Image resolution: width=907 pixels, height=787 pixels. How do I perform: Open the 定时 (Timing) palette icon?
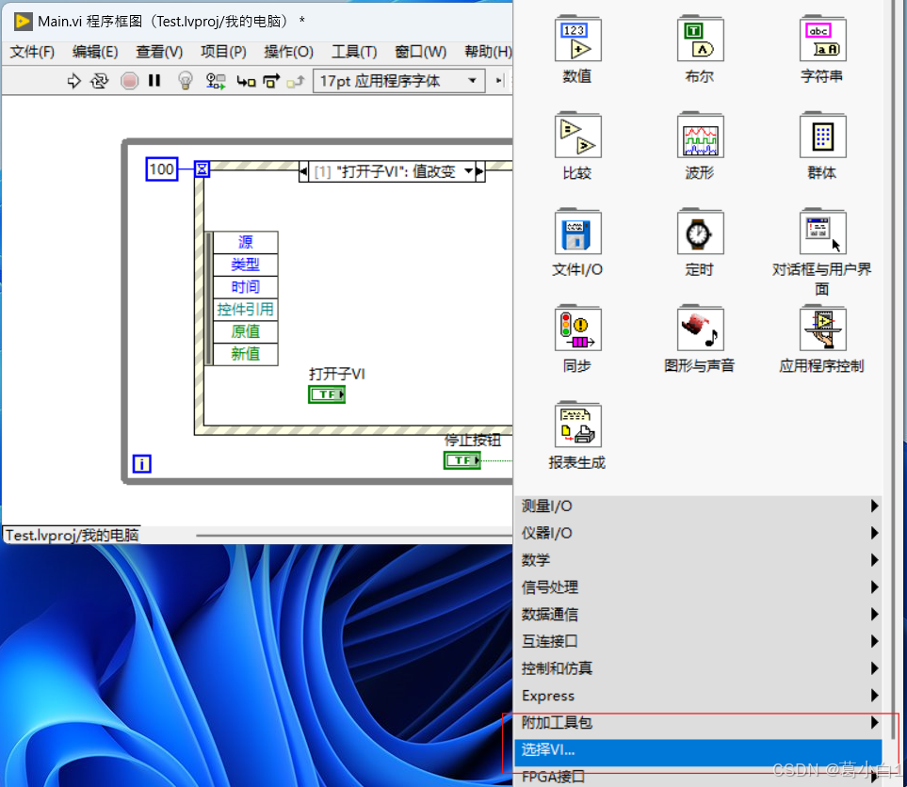[700, 232]
